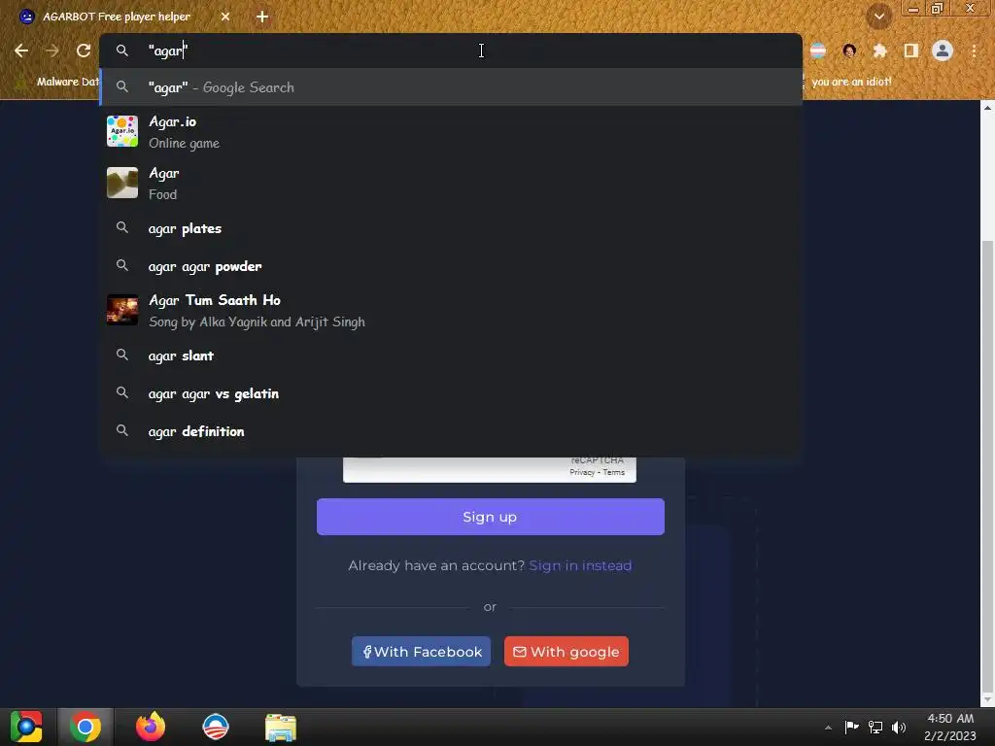Screen dimensions: 995x746
Task: Open the red white blue circle taskbar app
Action: (216, 727)
